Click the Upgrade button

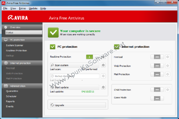click(78, 105)
